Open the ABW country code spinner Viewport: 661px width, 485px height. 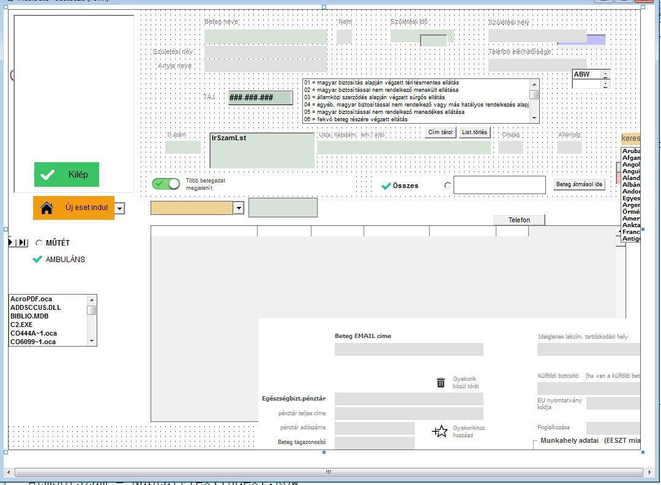click(605, 73)
